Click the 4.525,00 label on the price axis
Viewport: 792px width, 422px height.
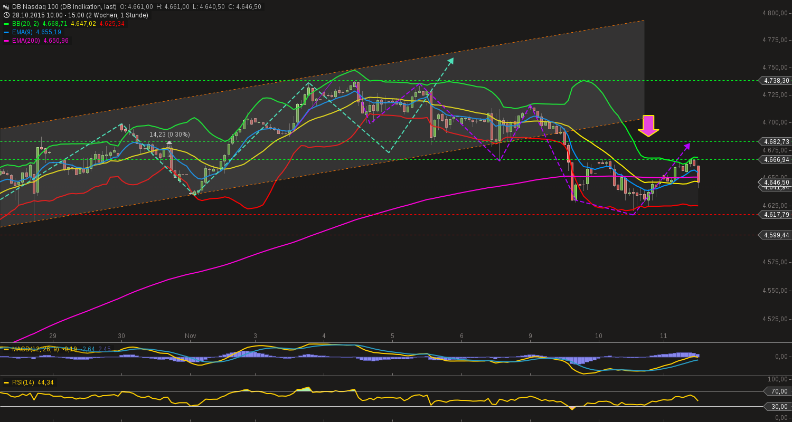point(776,319)
